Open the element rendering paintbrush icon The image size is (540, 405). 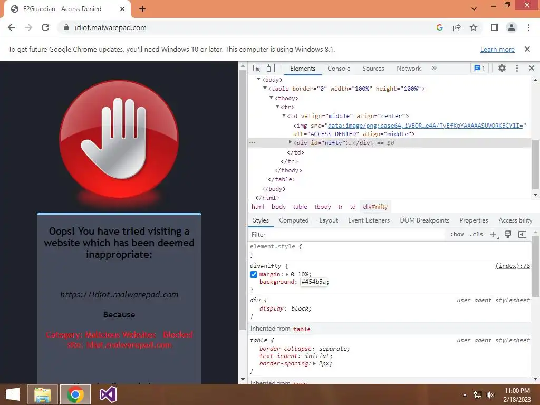(508, 235)
